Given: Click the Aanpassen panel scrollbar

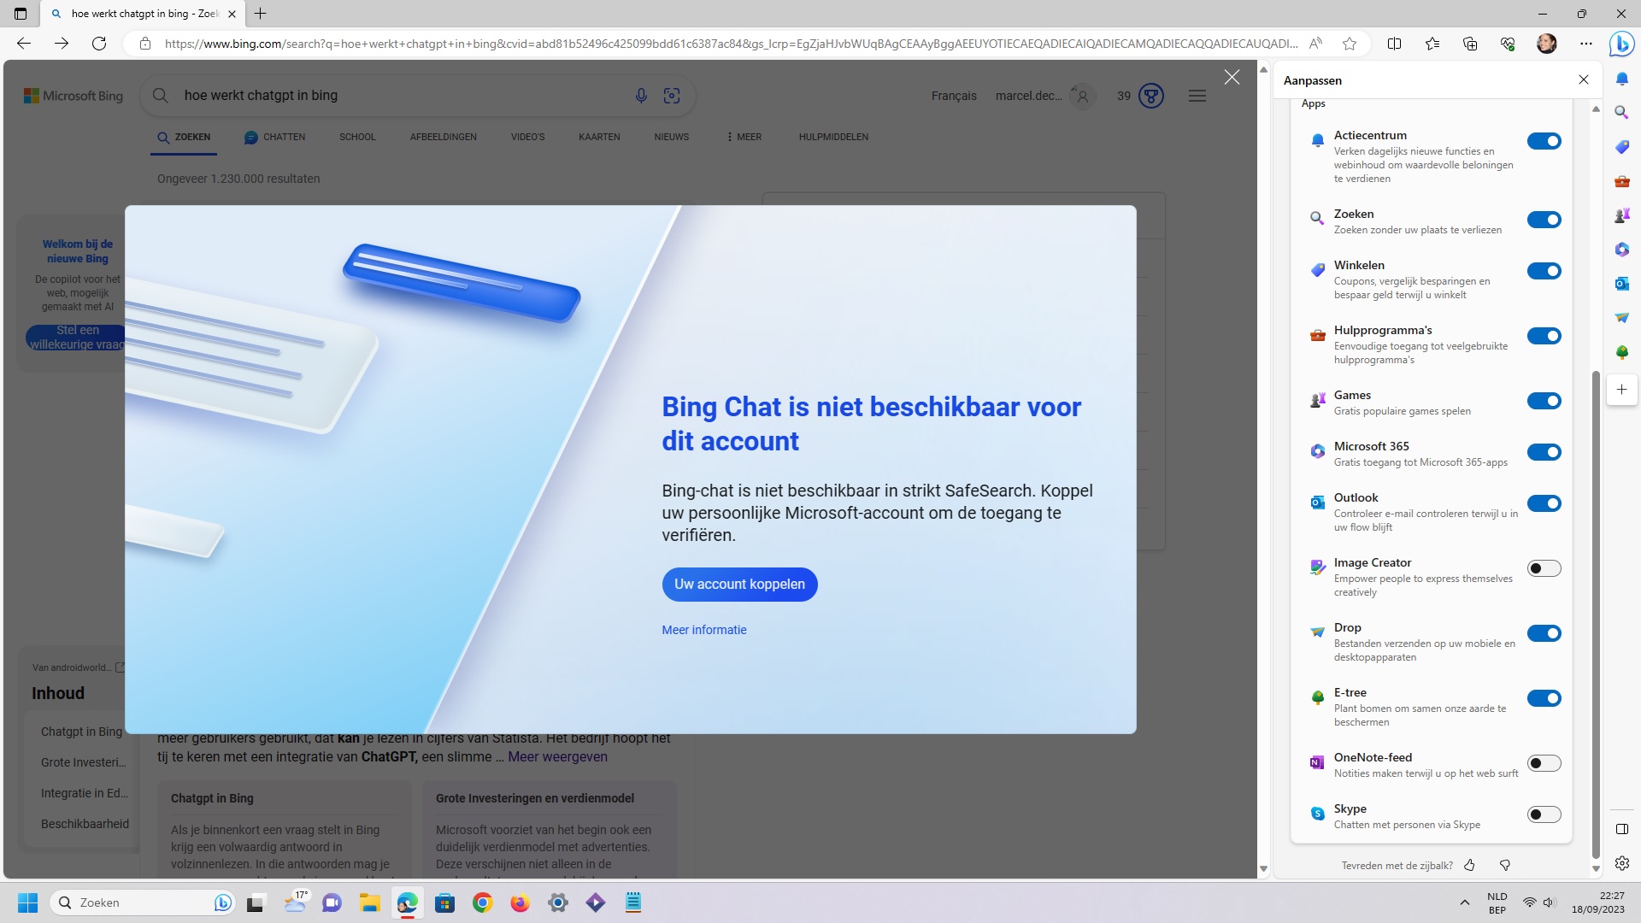Looking at the screenshot, I should coord(1596,615).
